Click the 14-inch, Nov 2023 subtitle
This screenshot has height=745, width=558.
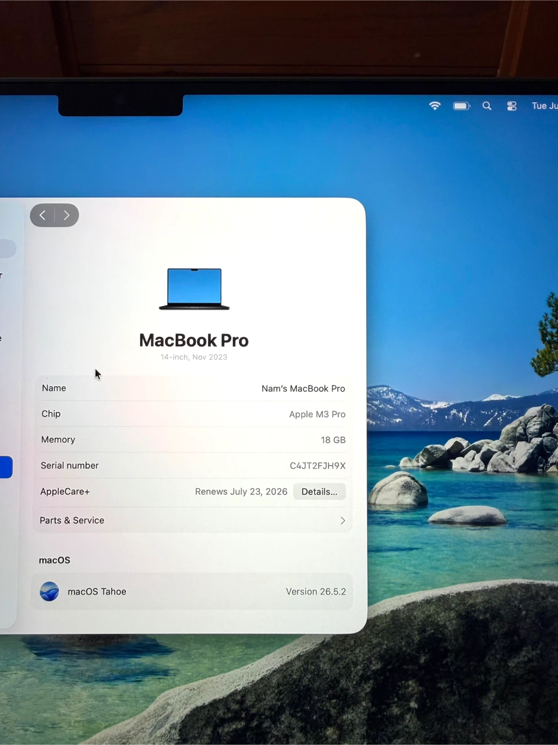[194, 357]
